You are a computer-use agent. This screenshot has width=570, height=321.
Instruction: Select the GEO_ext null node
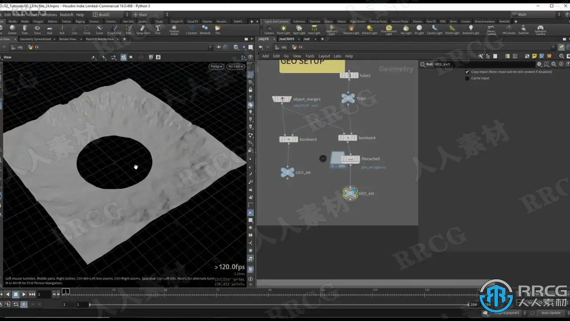350,193
